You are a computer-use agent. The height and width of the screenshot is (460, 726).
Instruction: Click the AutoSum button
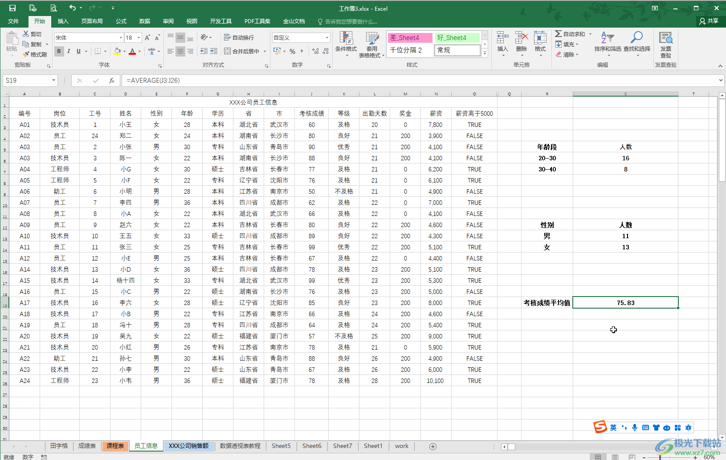pos(570,34)
